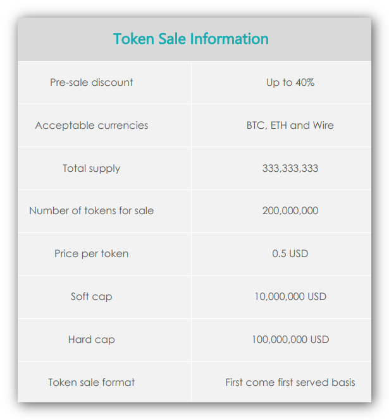
Task: Click the word Wire in currencies cell
Action: coord(323,125)
